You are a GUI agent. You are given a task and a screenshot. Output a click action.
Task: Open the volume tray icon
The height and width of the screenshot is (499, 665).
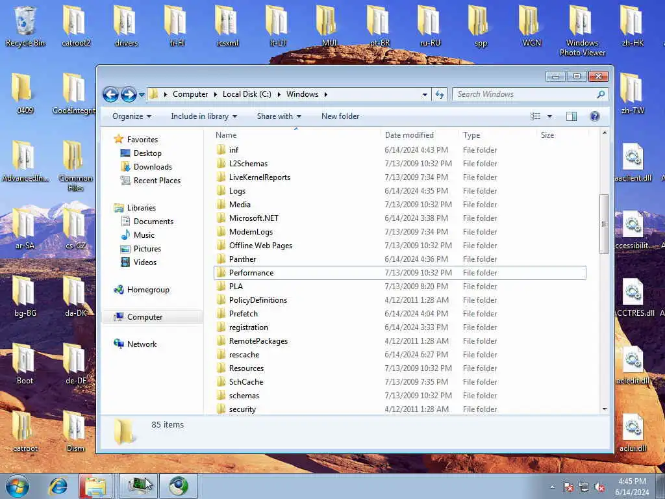[x=599, y=487]
